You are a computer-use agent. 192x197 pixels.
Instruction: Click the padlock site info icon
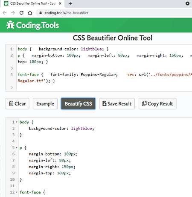click(41, 13)
